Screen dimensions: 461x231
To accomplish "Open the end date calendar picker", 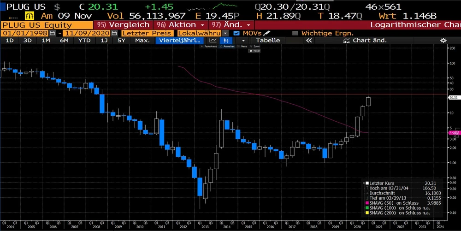I will (x=115, y=33).
